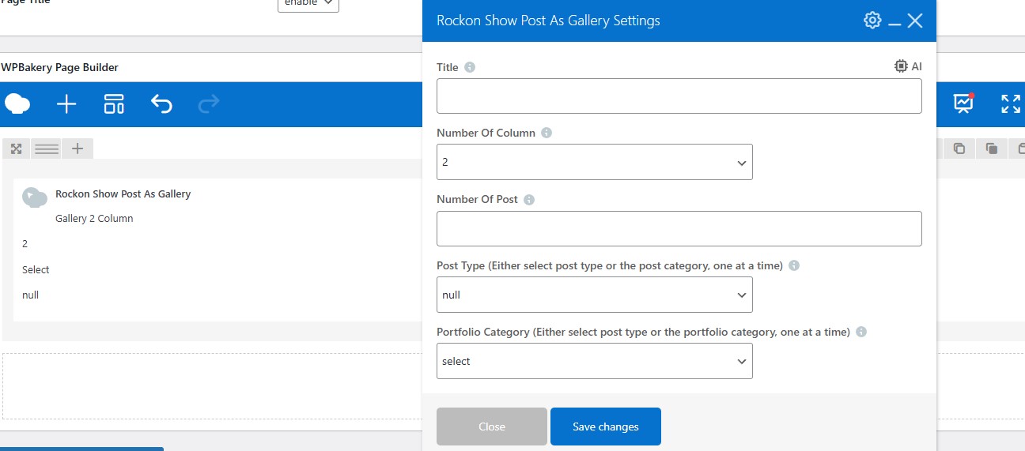Undo last action in WPBakery toolbar
1025x451 pixels.
click(161, 103)
